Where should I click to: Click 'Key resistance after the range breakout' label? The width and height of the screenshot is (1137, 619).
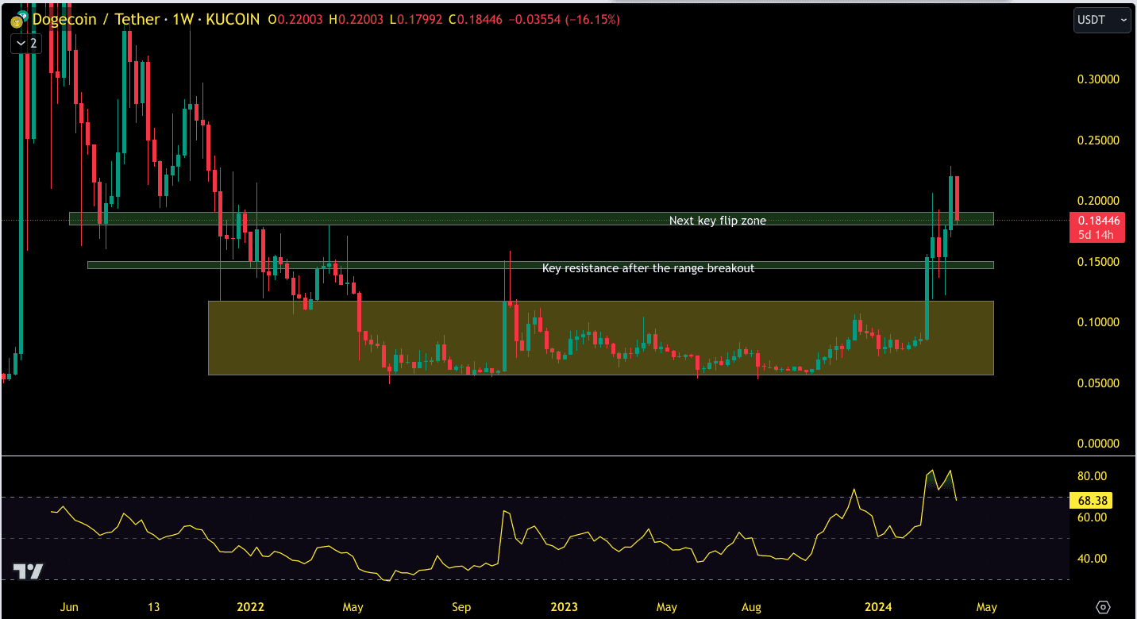point(648,268)
